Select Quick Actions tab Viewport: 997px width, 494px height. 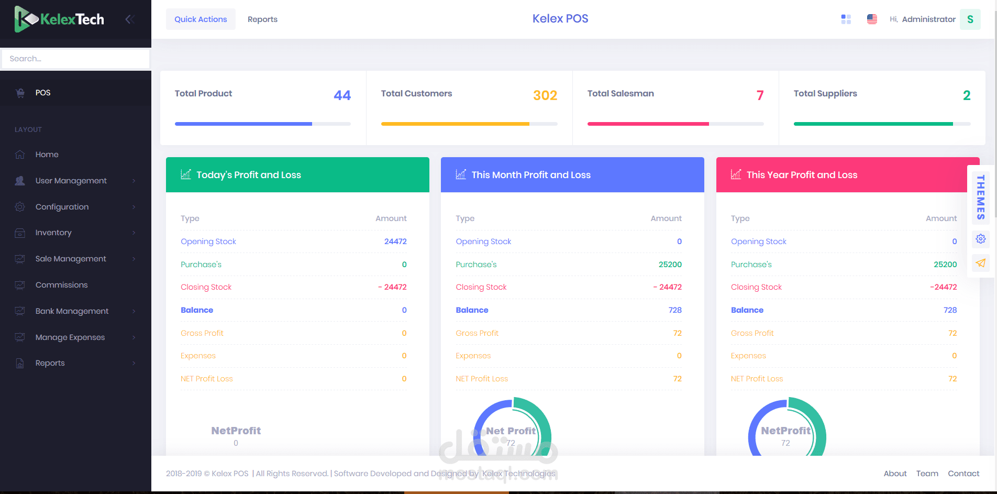click(201, 19)
